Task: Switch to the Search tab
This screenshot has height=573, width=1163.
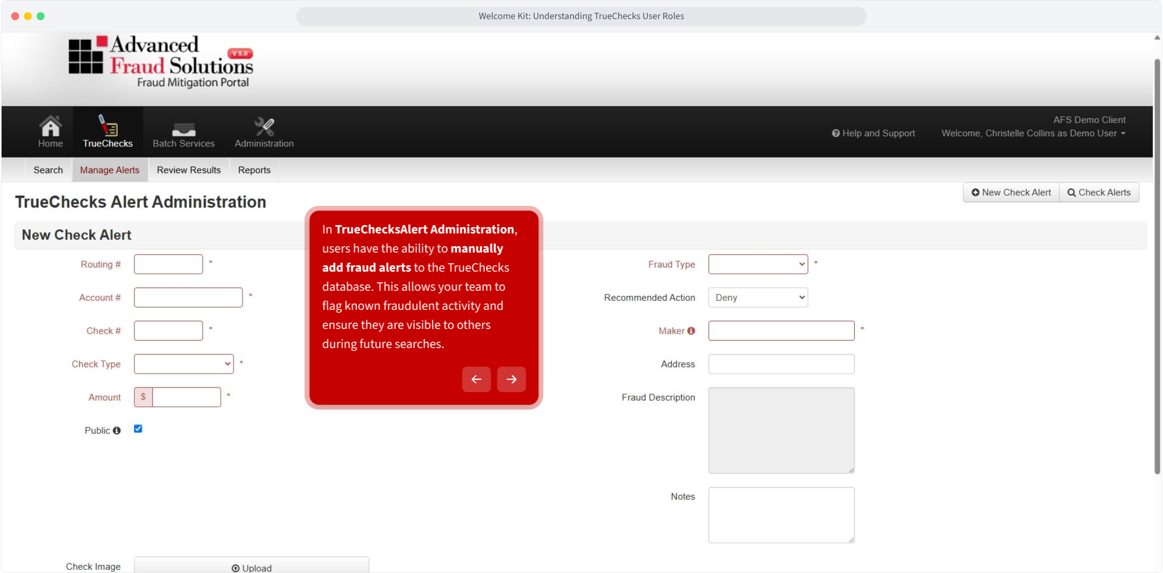Action: pos(48,170)
